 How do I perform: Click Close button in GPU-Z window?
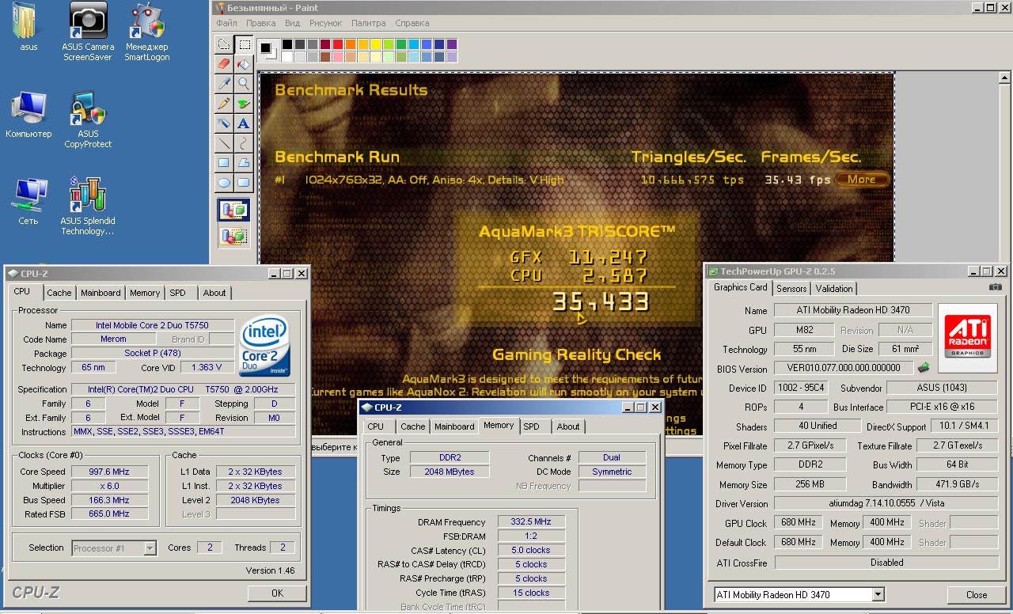[x=977, y=595]
